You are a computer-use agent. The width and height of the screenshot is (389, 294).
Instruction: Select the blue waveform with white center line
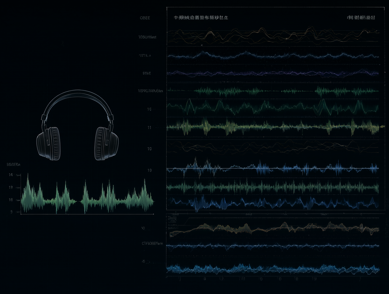(273, 168)
